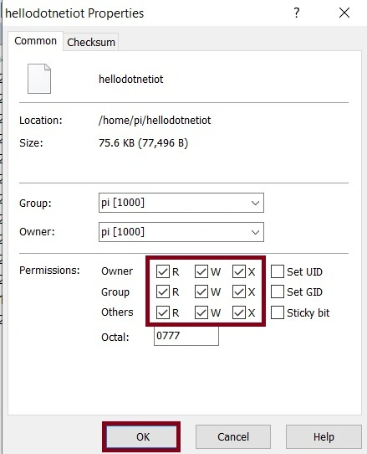Enable the Sticky bit checkbox
367x454 pixels.
(278, 312)
